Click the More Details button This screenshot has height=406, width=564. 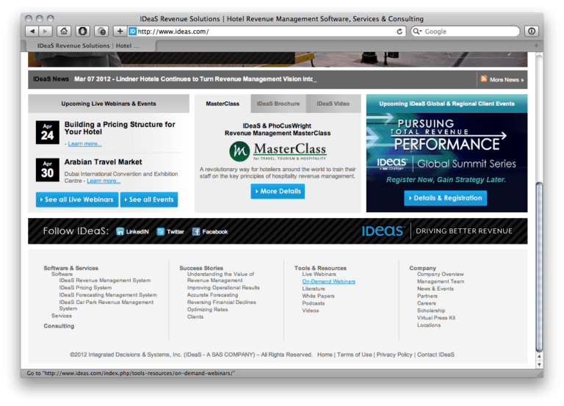278,192
